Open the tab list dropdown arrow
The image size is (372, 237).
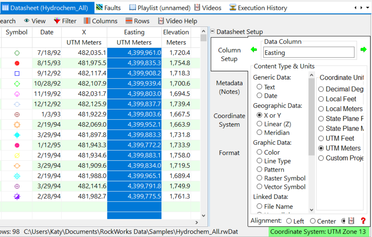(x=367, y=8)
